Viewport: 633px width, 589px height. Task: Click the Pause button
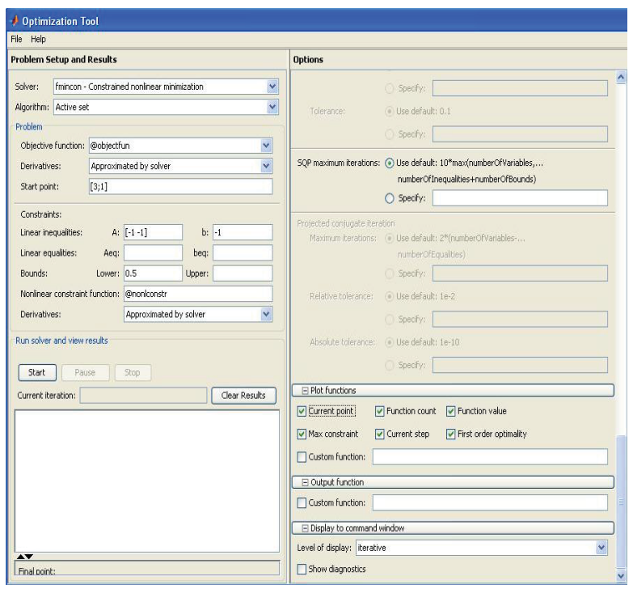point(85,372)
